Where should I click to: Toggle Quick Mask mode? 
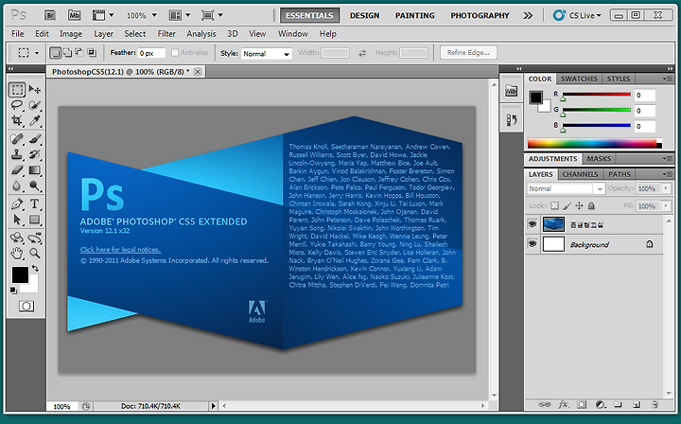[x=26, y=307]
